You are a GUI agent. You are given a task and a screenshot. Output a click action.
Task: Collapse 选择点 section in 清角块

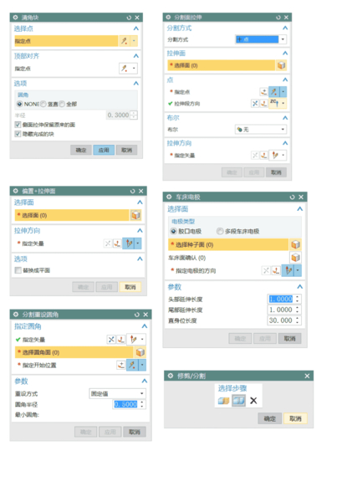click(x=136, y=28)
